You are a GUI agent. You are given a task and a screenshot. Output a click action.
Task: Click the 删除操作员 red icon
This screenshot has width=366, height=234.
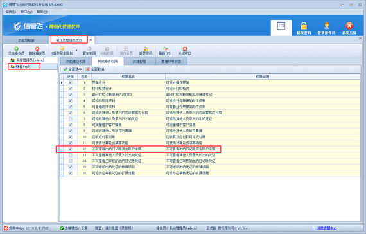[x=37, y=49]
